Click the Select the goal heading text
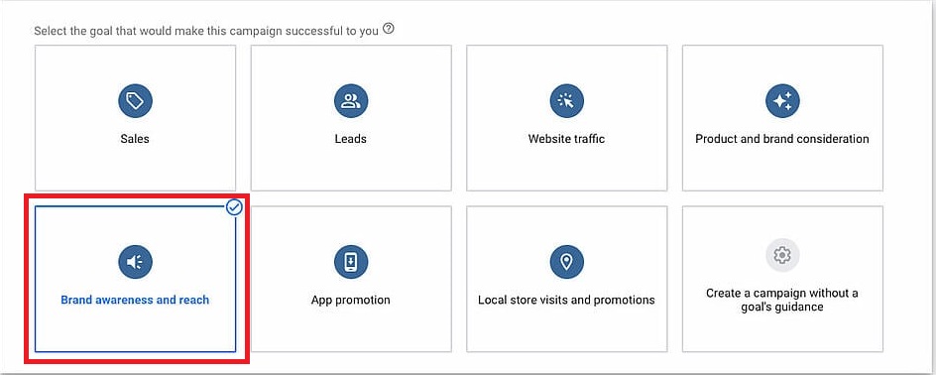The height and width of the screenshot is (375, 936). [x=206, y=31]
